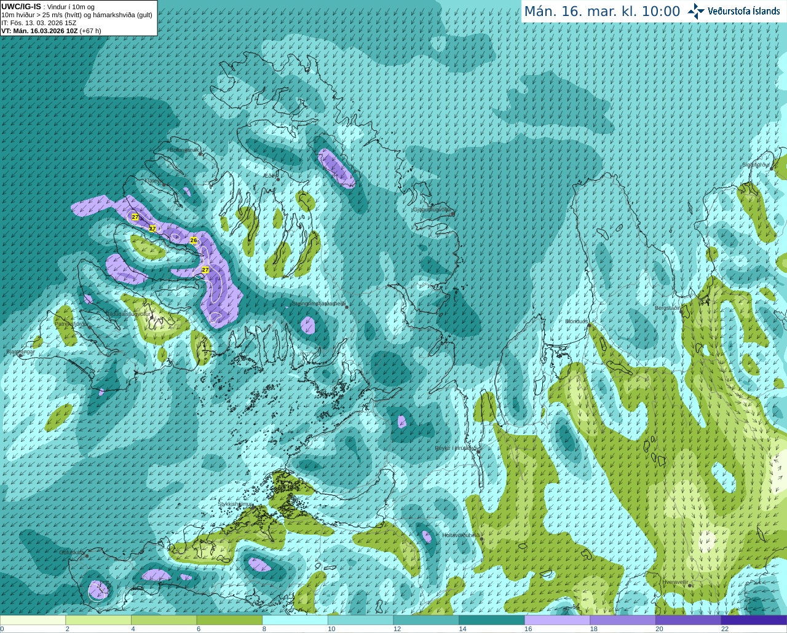Select the 20–22 m/s violet swatch

(x=689, y=620)
